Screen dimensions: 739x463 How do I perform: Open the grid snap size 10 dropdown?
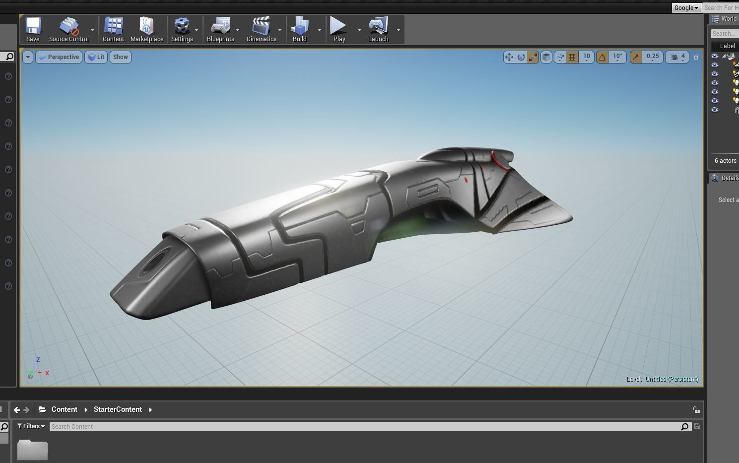pos(586,57)
